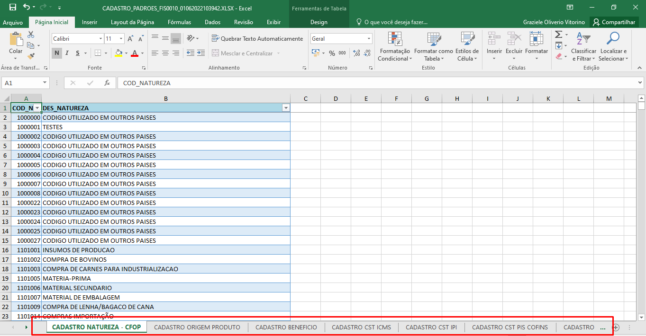This screenshot has height=336, width=646.
Task: Add a new sheet plus button
Action: (x=616, y=327)
